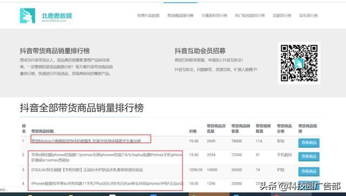Click the 抖音互助会员招募 banner heading
The width and height of the screenshot is (346, 196).
(x=200, y=51)
